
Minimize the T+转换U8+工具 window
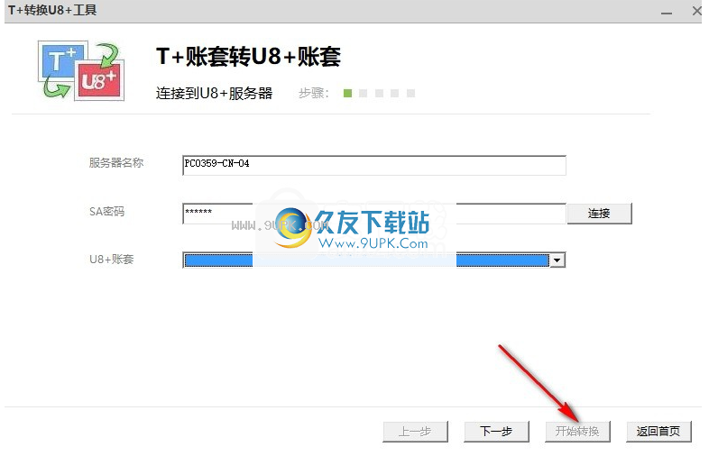(667, 13)
